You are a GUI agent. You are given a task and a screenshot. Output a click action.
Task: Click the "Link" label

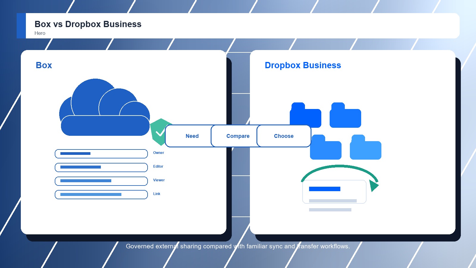[157, 194]
